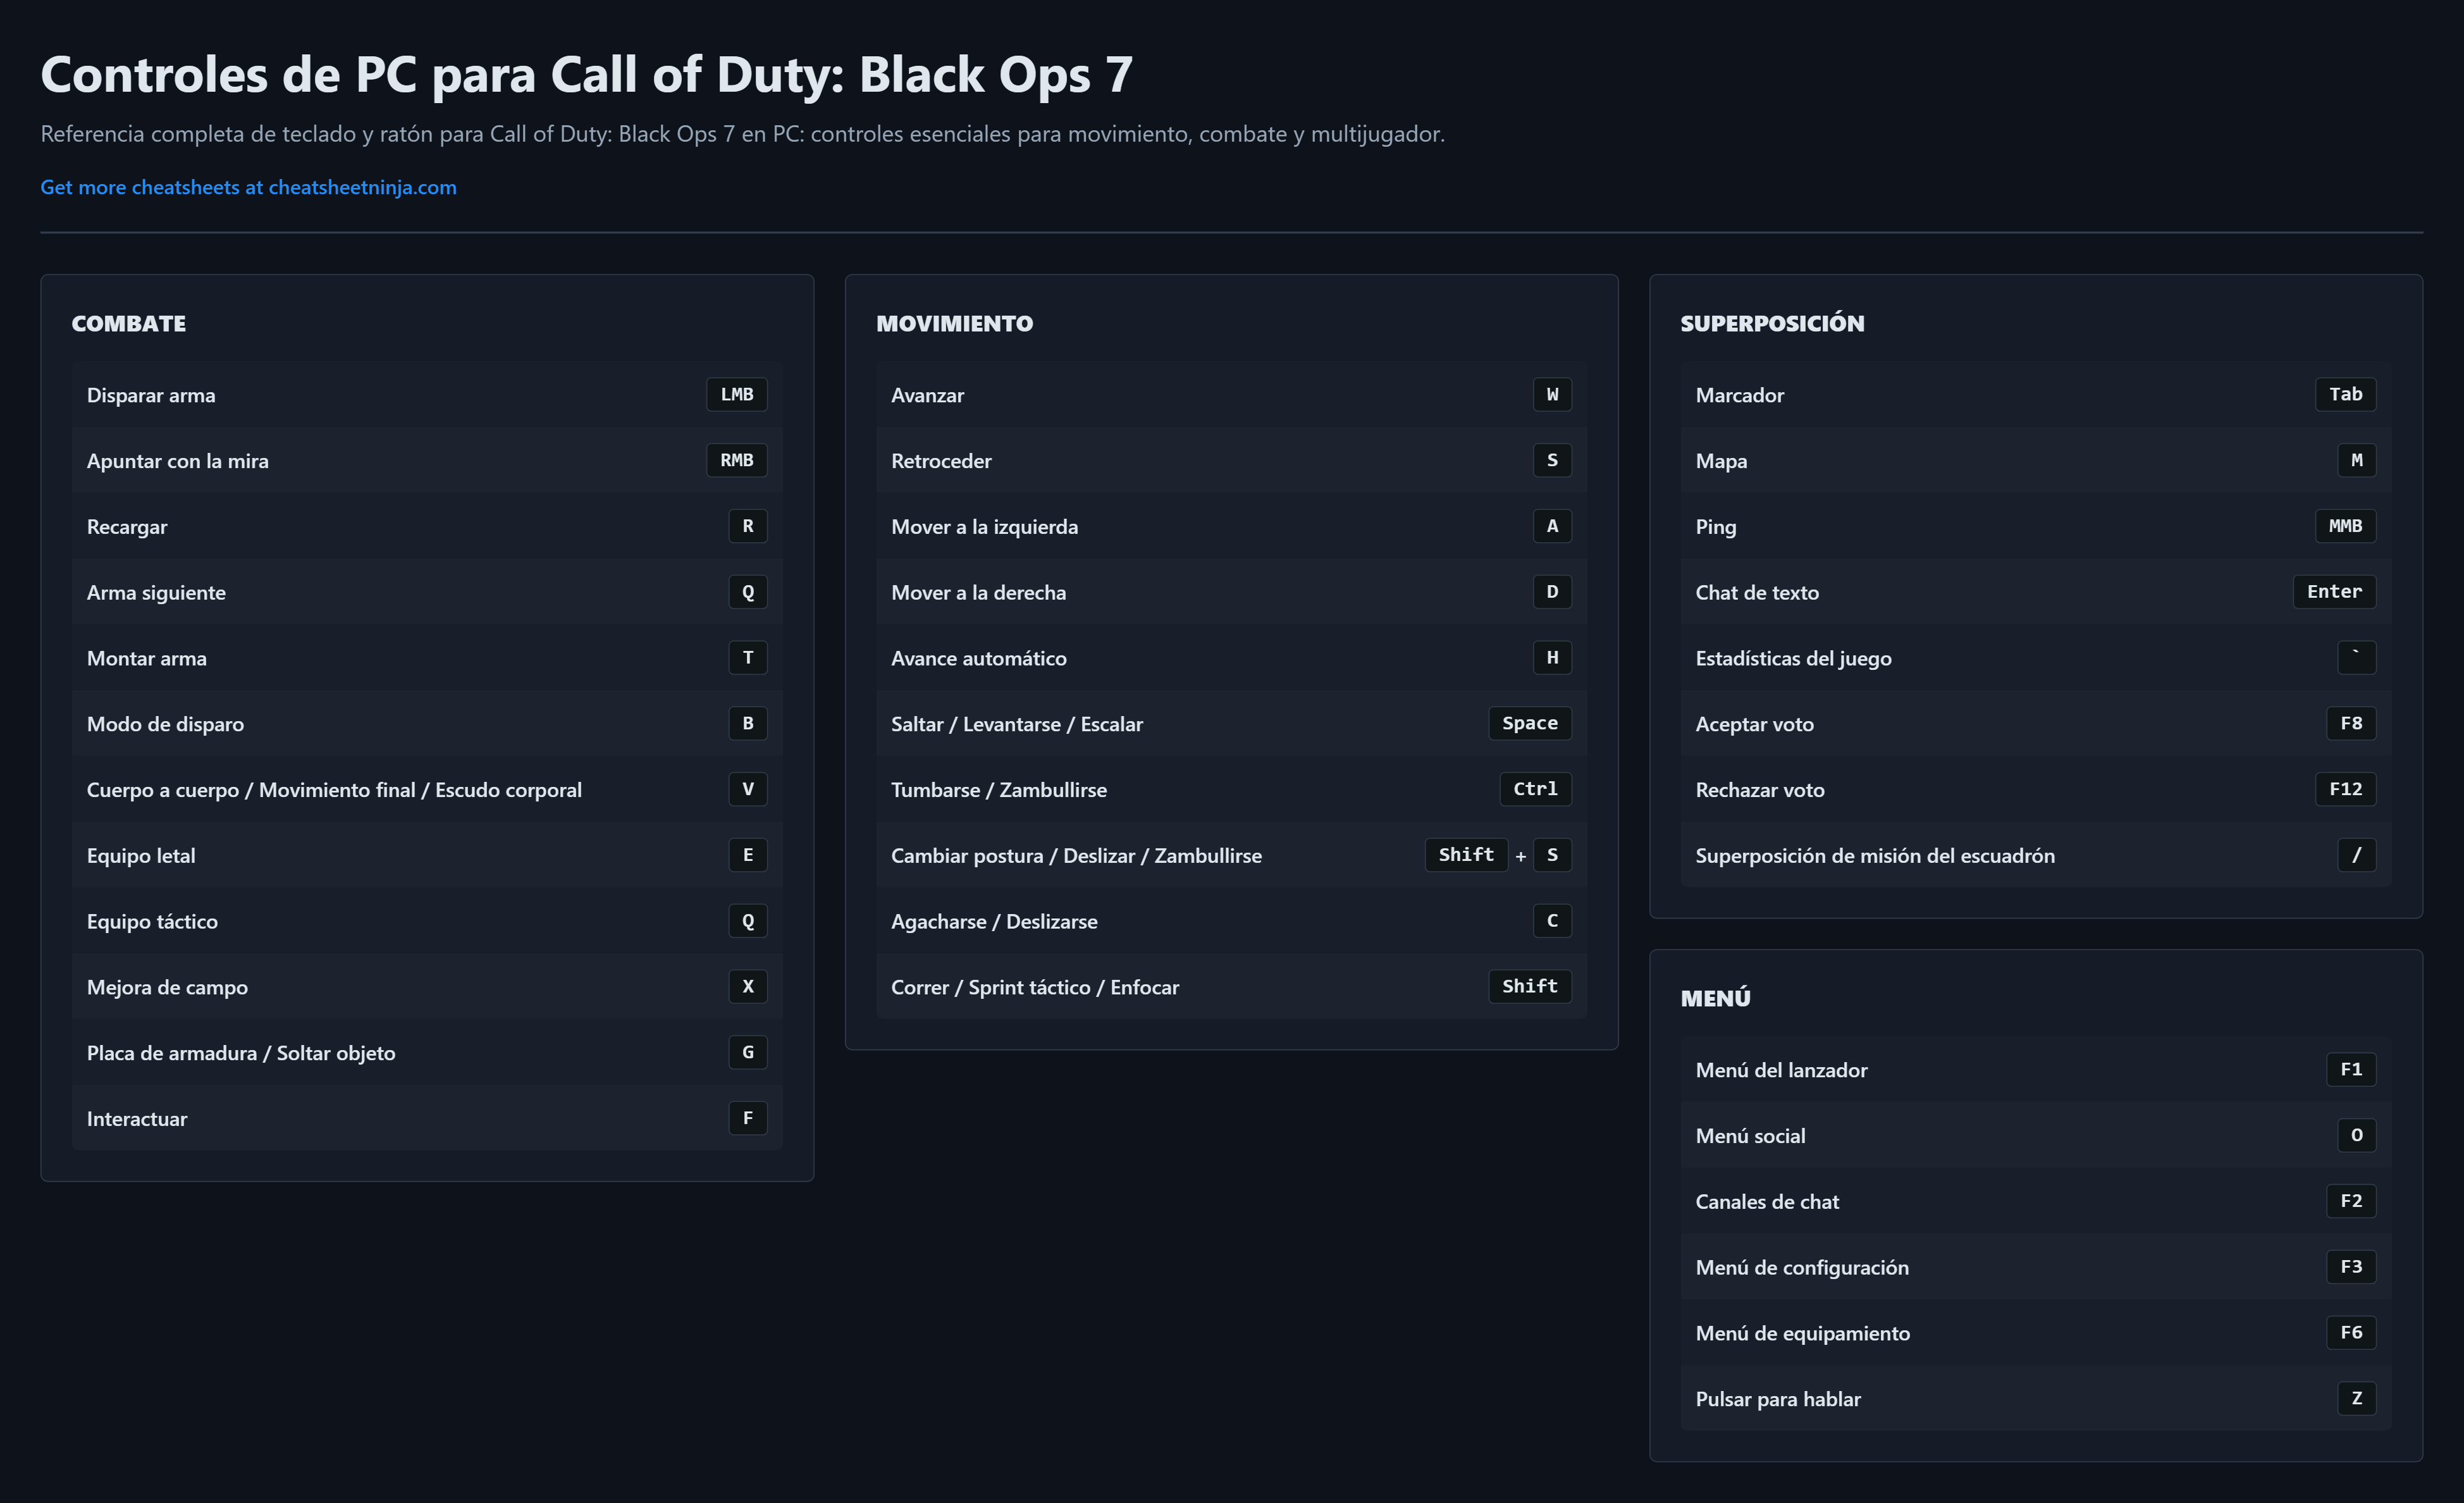2464x1503 pixels.
Task: Click the Tab key badge for Marcador
Action: [2345, 394]
